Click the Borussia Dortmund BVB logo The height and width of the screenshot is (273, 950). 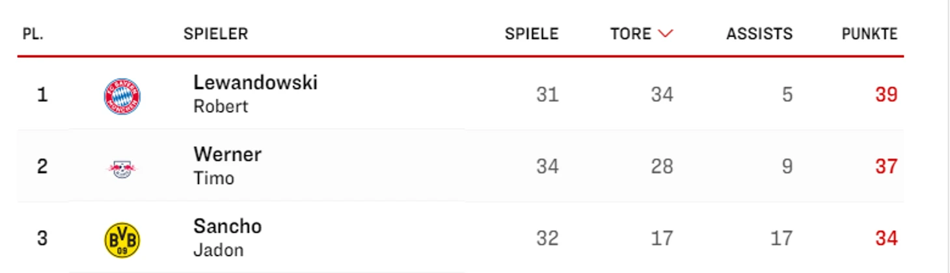coord(122,239)
